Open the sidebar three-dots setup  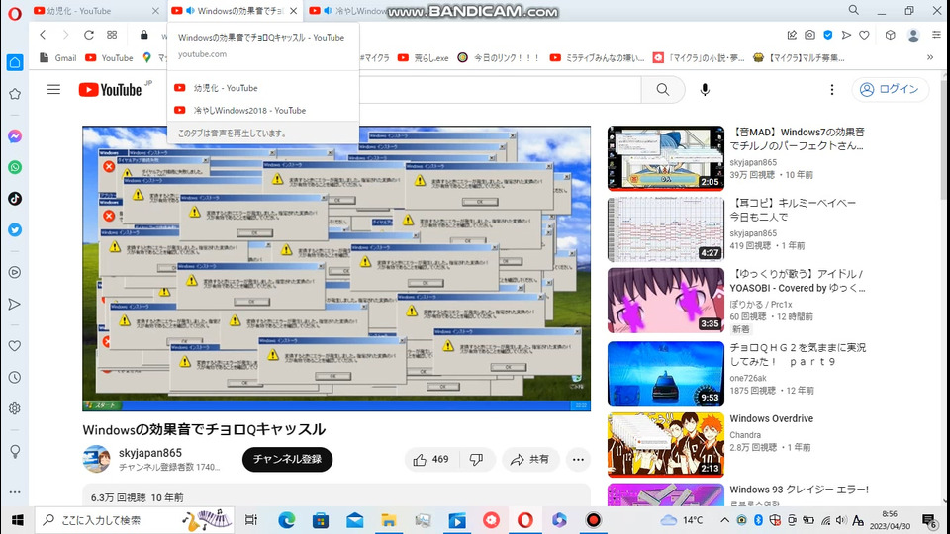pos(15,492)
